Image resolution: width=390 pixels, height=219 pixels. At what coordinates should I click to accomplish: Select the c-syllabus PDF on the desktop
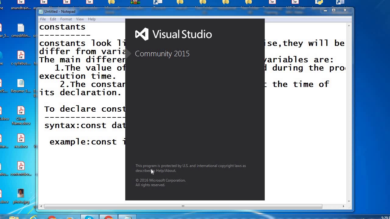[x=21, y=58]
